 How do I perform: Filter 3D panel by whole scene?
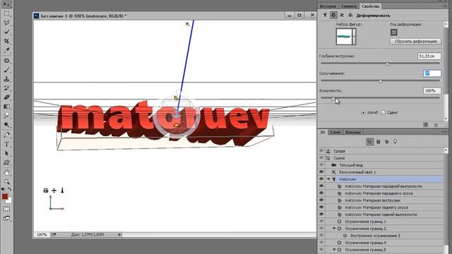coord(370,141)
